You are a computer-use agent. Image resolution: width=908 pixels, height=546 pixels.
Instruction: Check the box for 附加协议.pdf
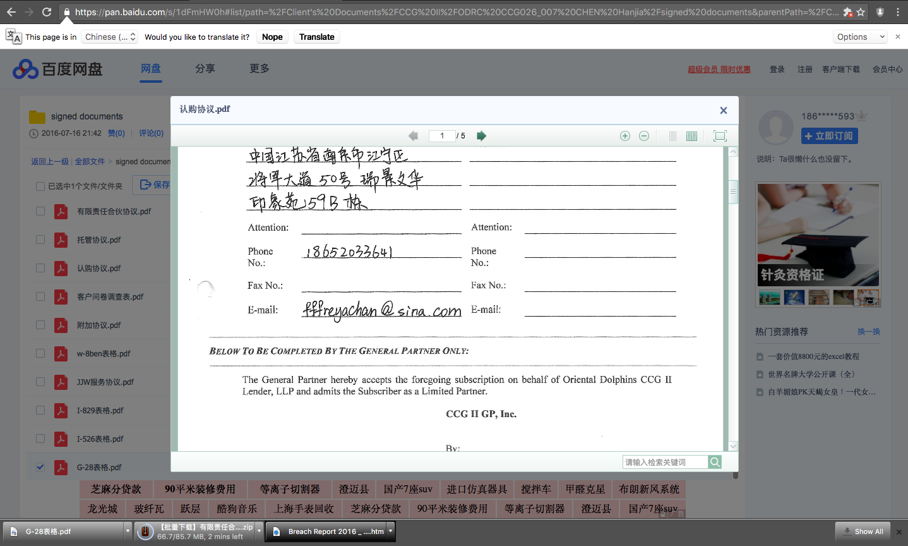[x=40, y=325]
